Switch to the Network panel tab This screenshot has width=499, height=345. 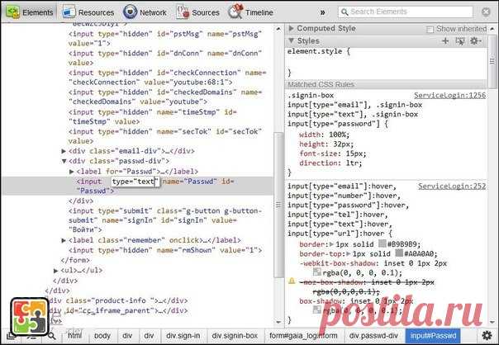(145, 12)
